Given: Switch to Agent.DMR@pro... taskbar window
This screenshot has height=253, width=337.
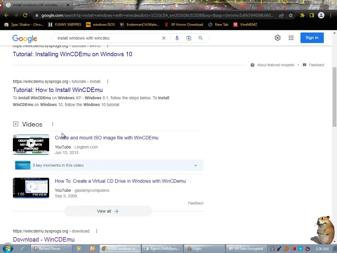Looking at the screenshot, I should point(162,249).
